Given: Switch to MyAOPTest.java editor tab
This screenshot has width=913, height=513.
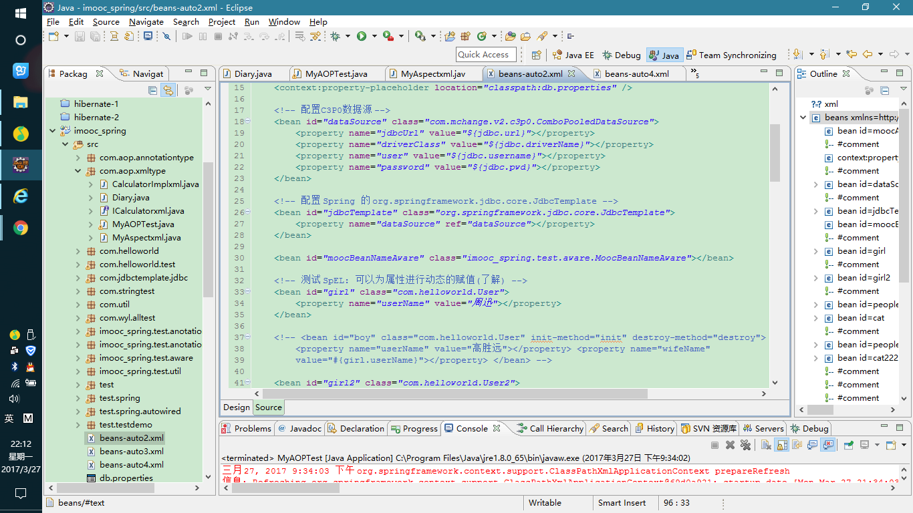Looking at the screenshot, I should (x=336, y=73).
